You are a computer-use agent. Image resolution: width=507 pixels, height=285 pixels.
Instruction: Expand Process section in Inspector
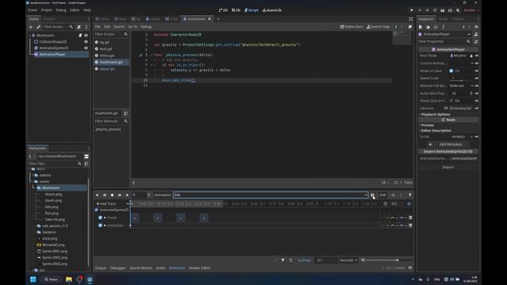coord(427,125)
